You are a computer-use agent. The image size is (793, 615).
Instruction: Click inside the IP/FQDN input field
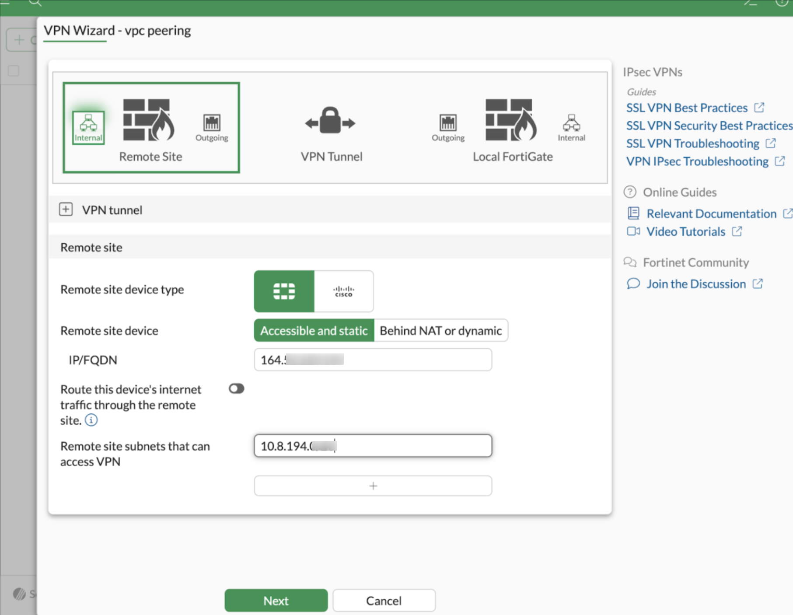click(x=373, y=360)
